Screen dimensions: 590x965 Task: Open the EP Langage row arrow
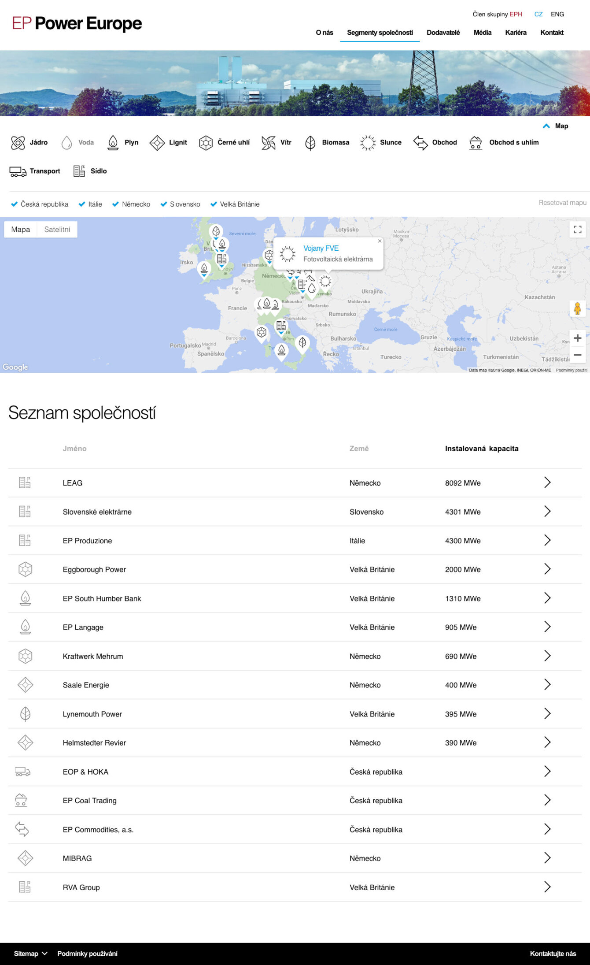click(x=547, y=627)
